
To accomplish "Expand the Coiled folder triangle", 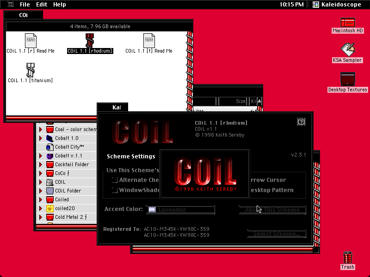I will [41, 199].
